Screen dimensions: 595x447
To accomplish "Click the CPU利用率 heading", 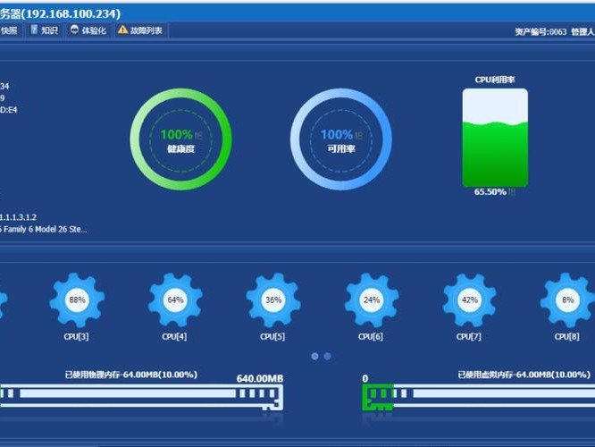I will click(495, 80).
